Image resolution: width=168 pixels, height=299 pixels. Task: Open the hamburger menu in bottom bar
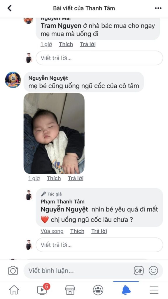(x=154, y=290)
